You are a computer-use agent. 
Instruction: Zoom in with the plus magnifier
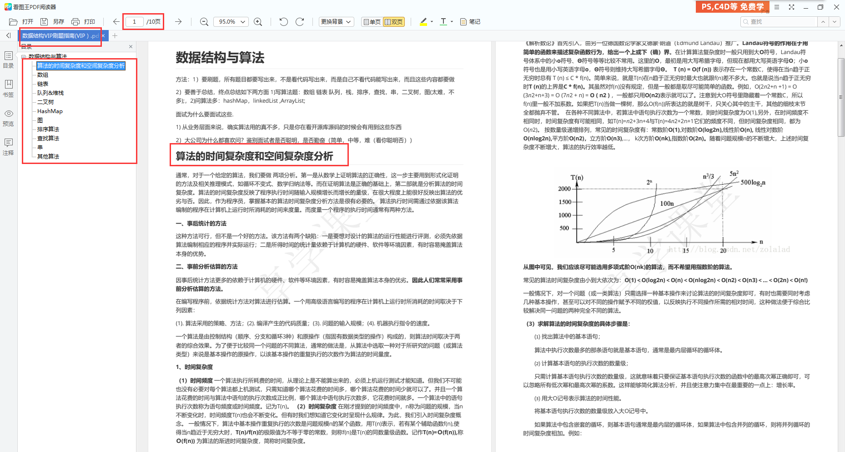(x=258, y=22)
